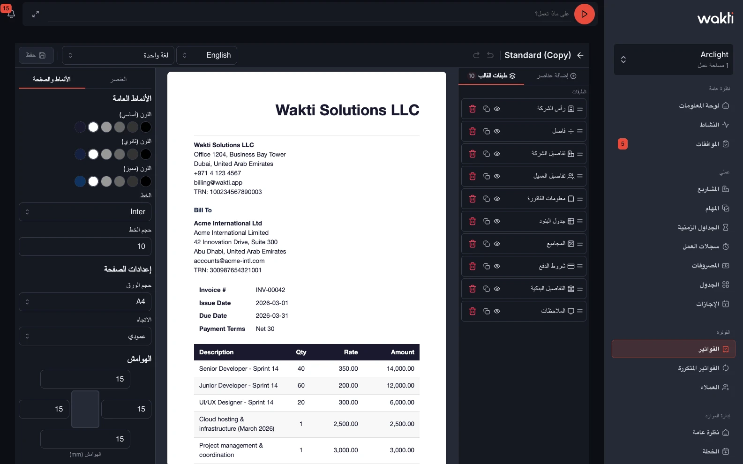The height and width of the screenshot is (464, 743).
Task: Delete the الملاحظات layer
Action: coord(473,311)
